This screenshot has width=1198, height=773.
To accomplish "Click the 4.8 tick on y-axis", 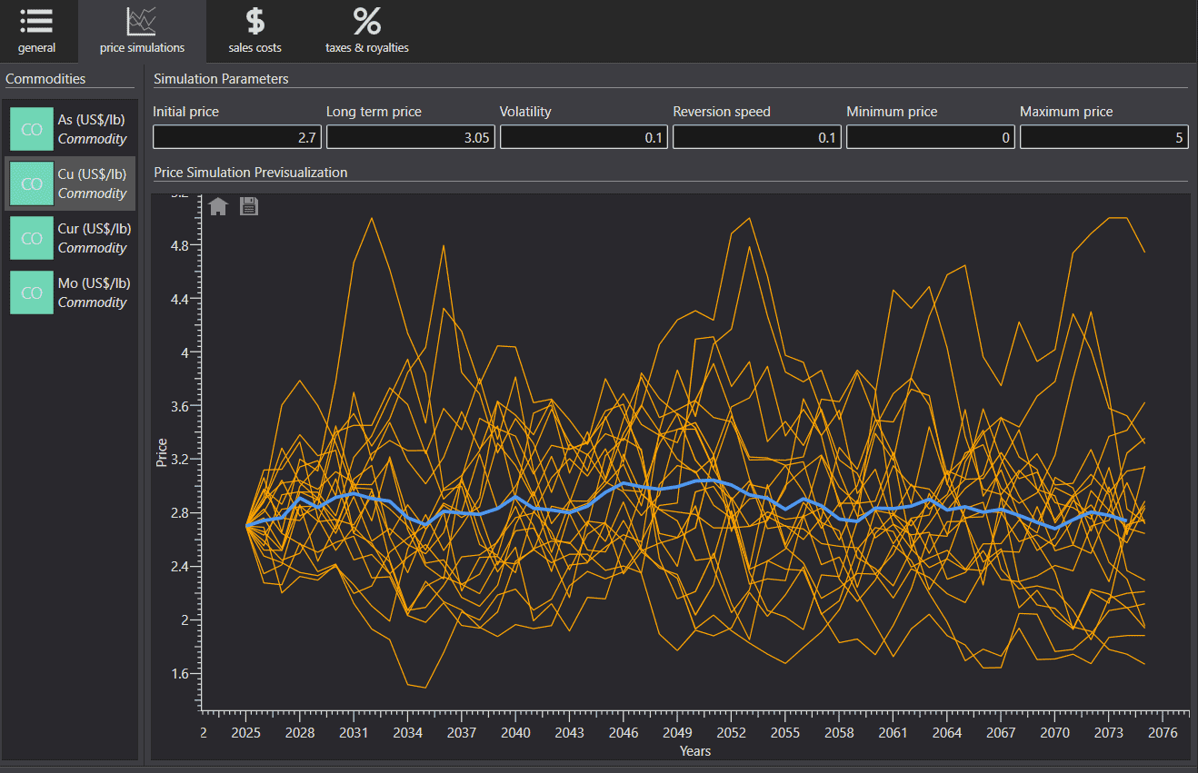I will [179, 245].
